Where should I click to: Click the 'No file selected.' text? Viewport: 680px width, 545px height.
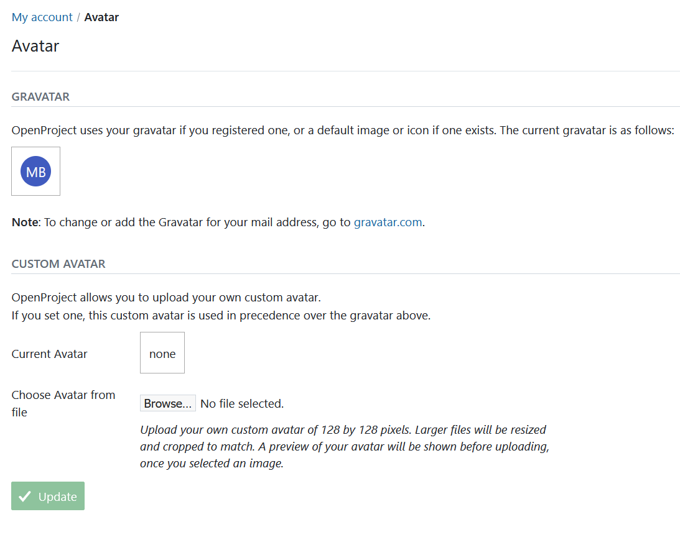[242, 404]
